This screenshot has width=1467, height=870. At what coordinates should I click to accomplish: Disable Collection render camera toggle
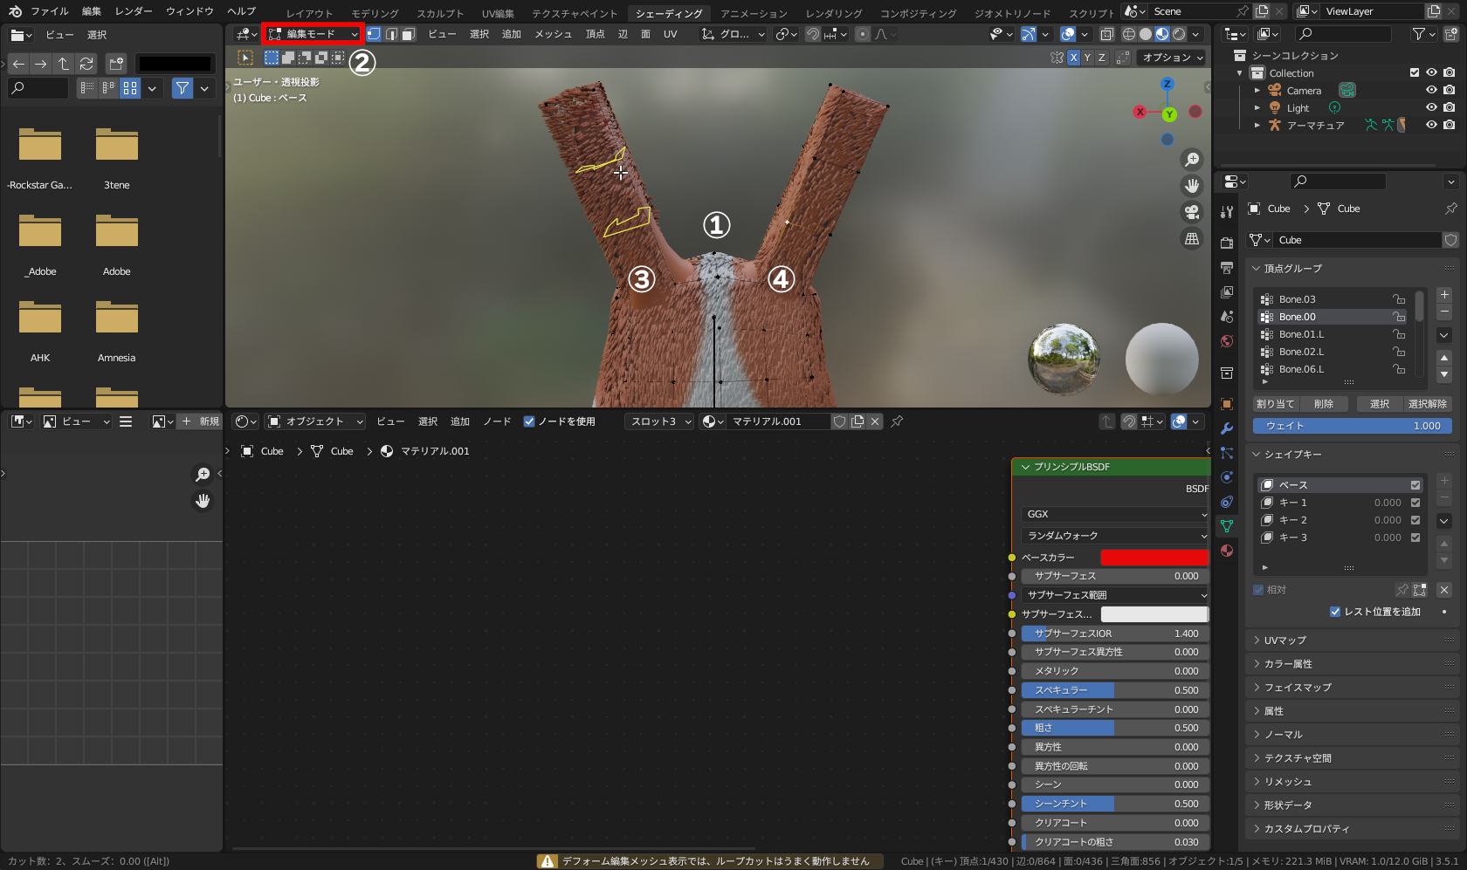[1450, 73]
